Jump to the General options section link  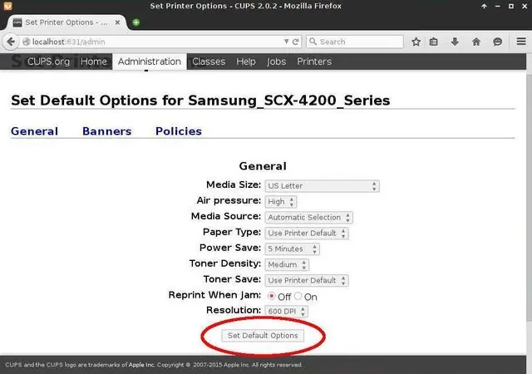coord(34,131)
